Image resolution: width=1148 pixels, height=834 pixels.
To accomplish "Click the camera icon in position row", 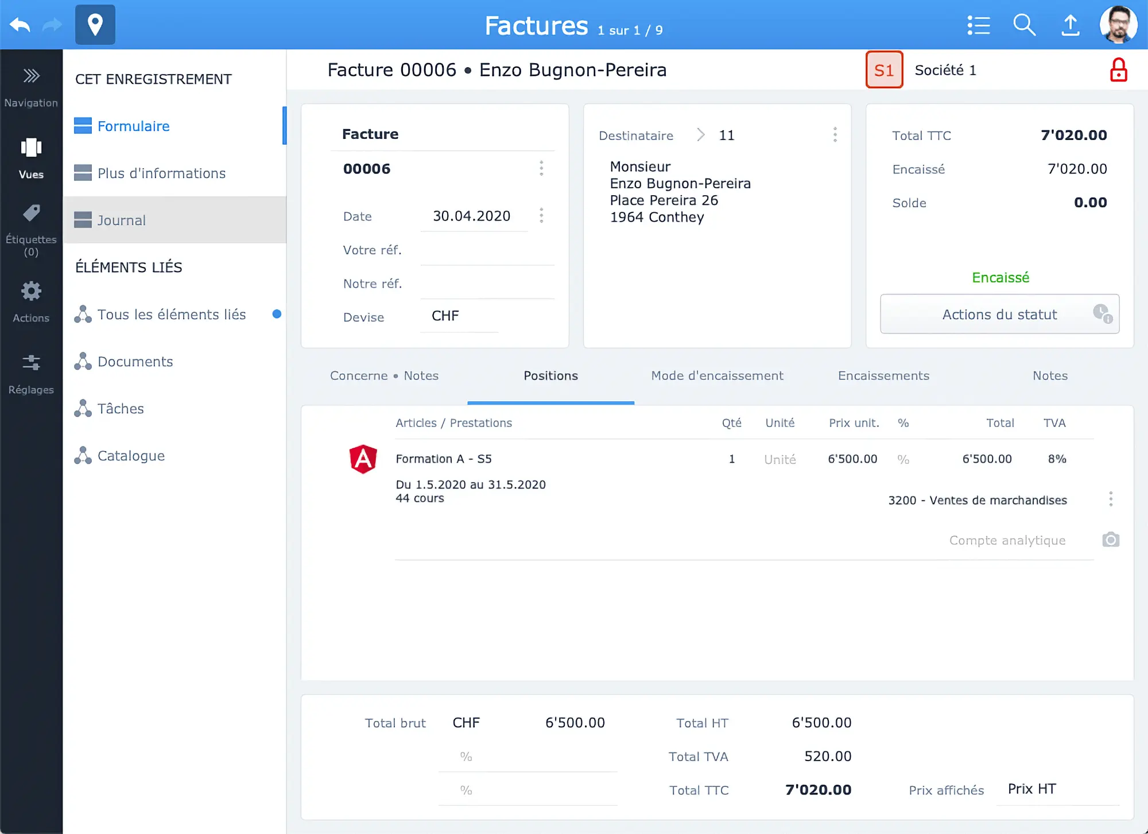I will tap(1111, 540).
